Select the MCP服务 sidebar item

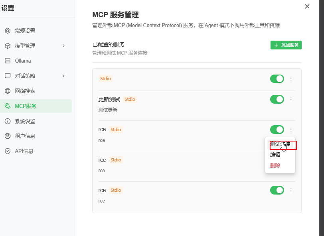click(x=36, y=106)
